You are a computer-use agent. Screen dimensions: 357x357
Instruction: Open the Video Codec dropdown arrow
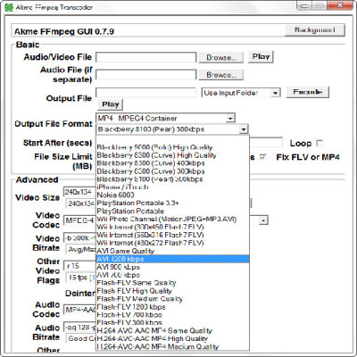coord(263,220)
